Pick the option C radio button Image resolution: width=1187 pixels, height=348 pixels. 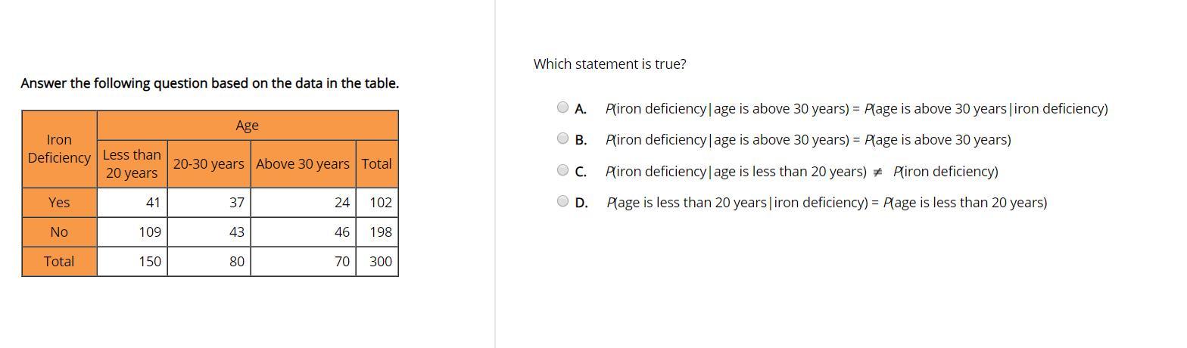562,170
